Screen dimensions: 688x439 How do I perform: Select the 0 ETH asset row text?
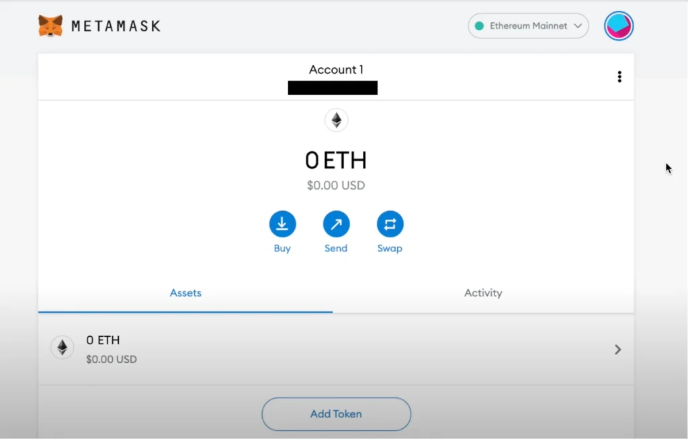pos(103,341)
